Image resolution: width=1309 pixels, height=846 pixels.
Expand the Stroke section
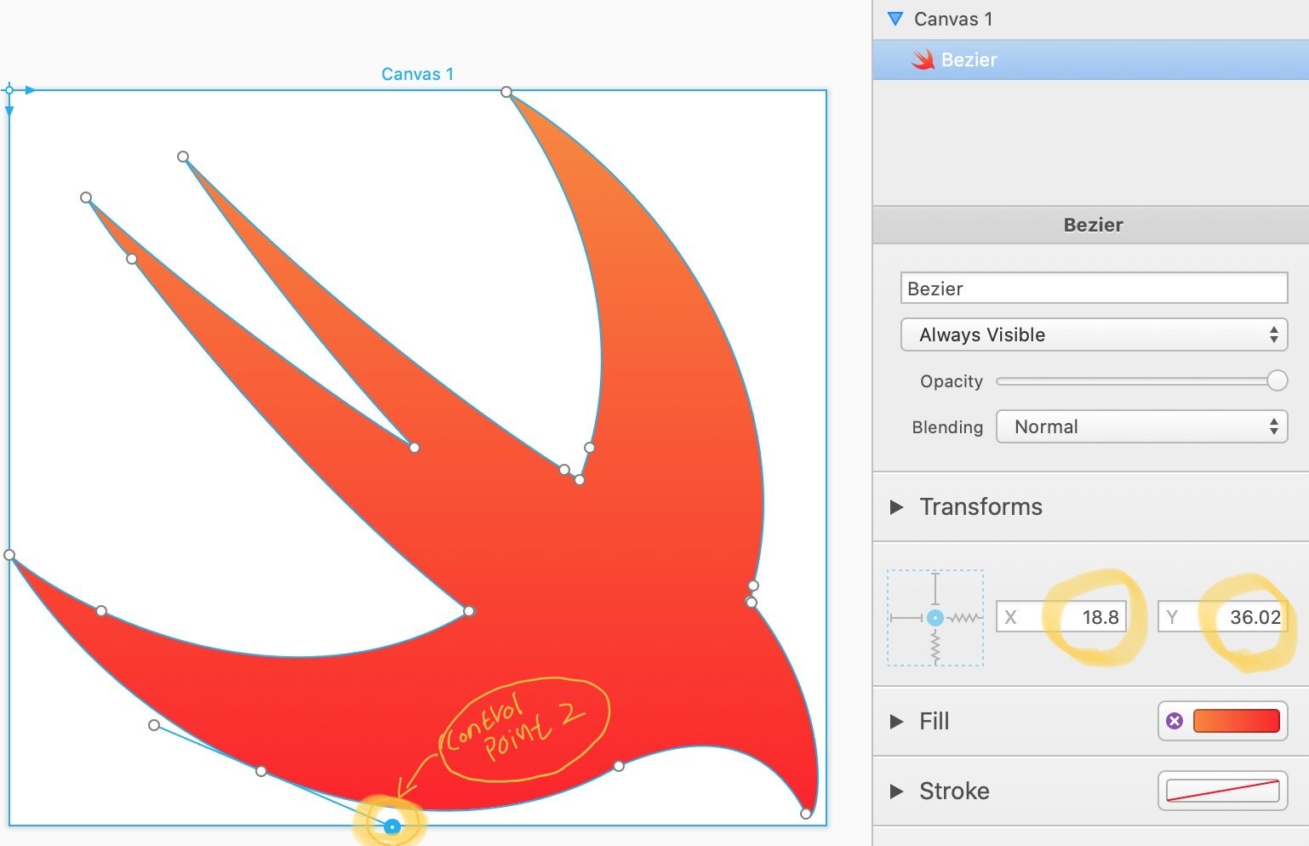tap(896, 792)
